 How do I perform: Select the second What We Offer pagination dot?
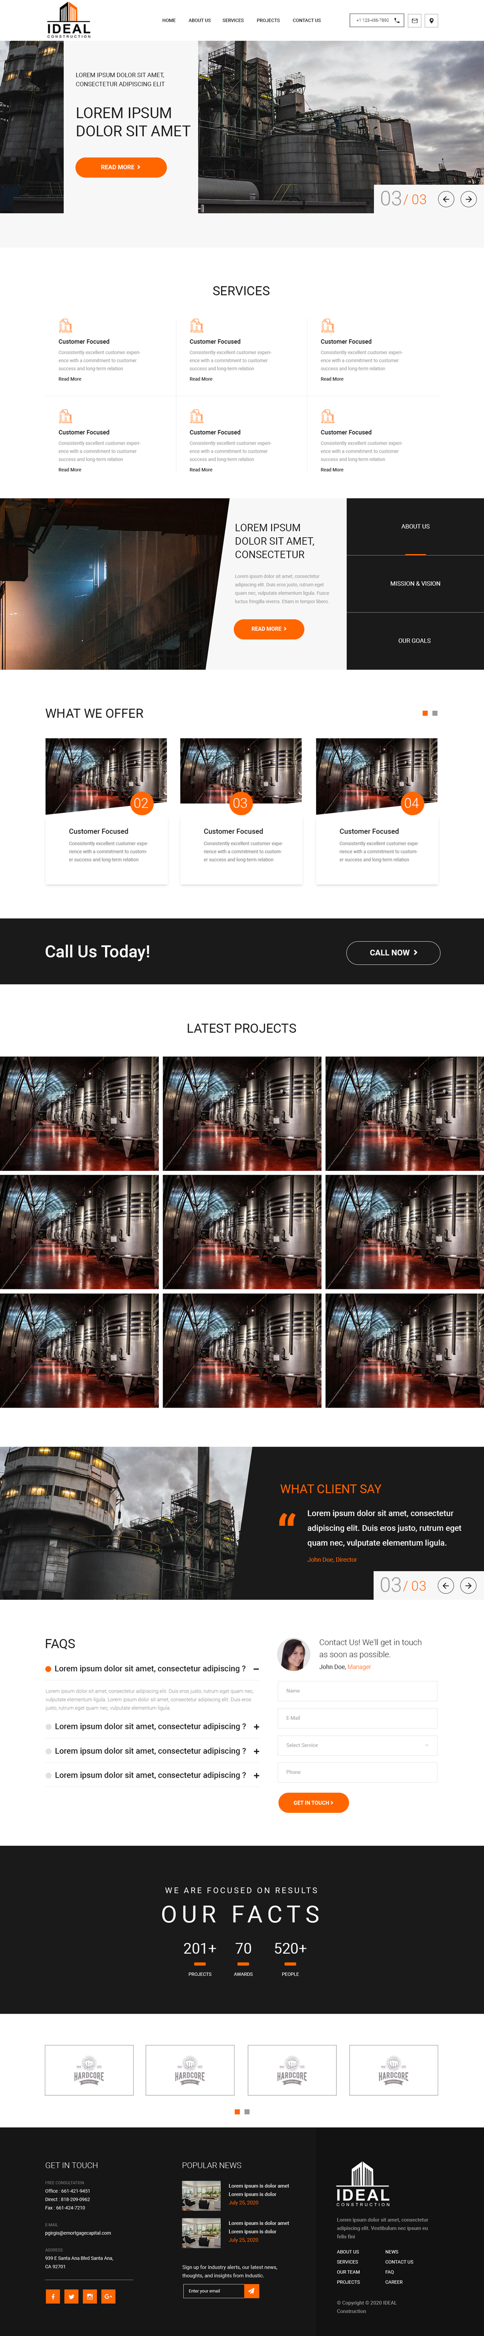point(435,714)
